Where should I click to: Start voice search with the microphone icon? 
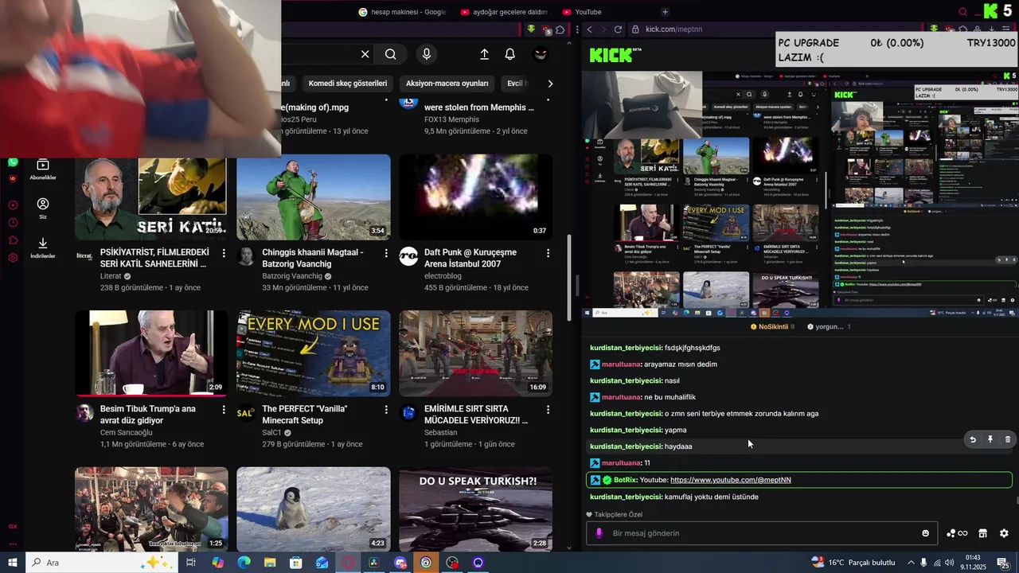coord(427,54)
